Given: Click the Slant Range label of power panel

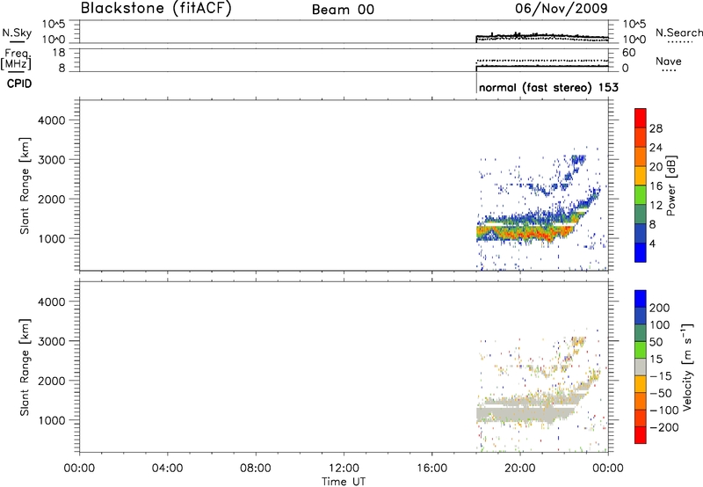Looking at the screenshot, I should [25, 185].
